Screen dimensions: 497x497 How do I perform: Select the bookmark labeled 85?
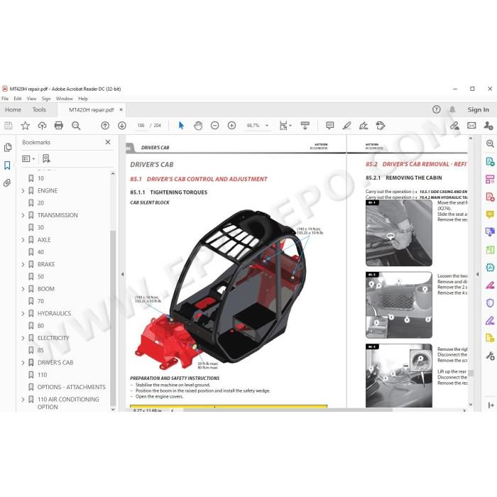pos(40,350)
